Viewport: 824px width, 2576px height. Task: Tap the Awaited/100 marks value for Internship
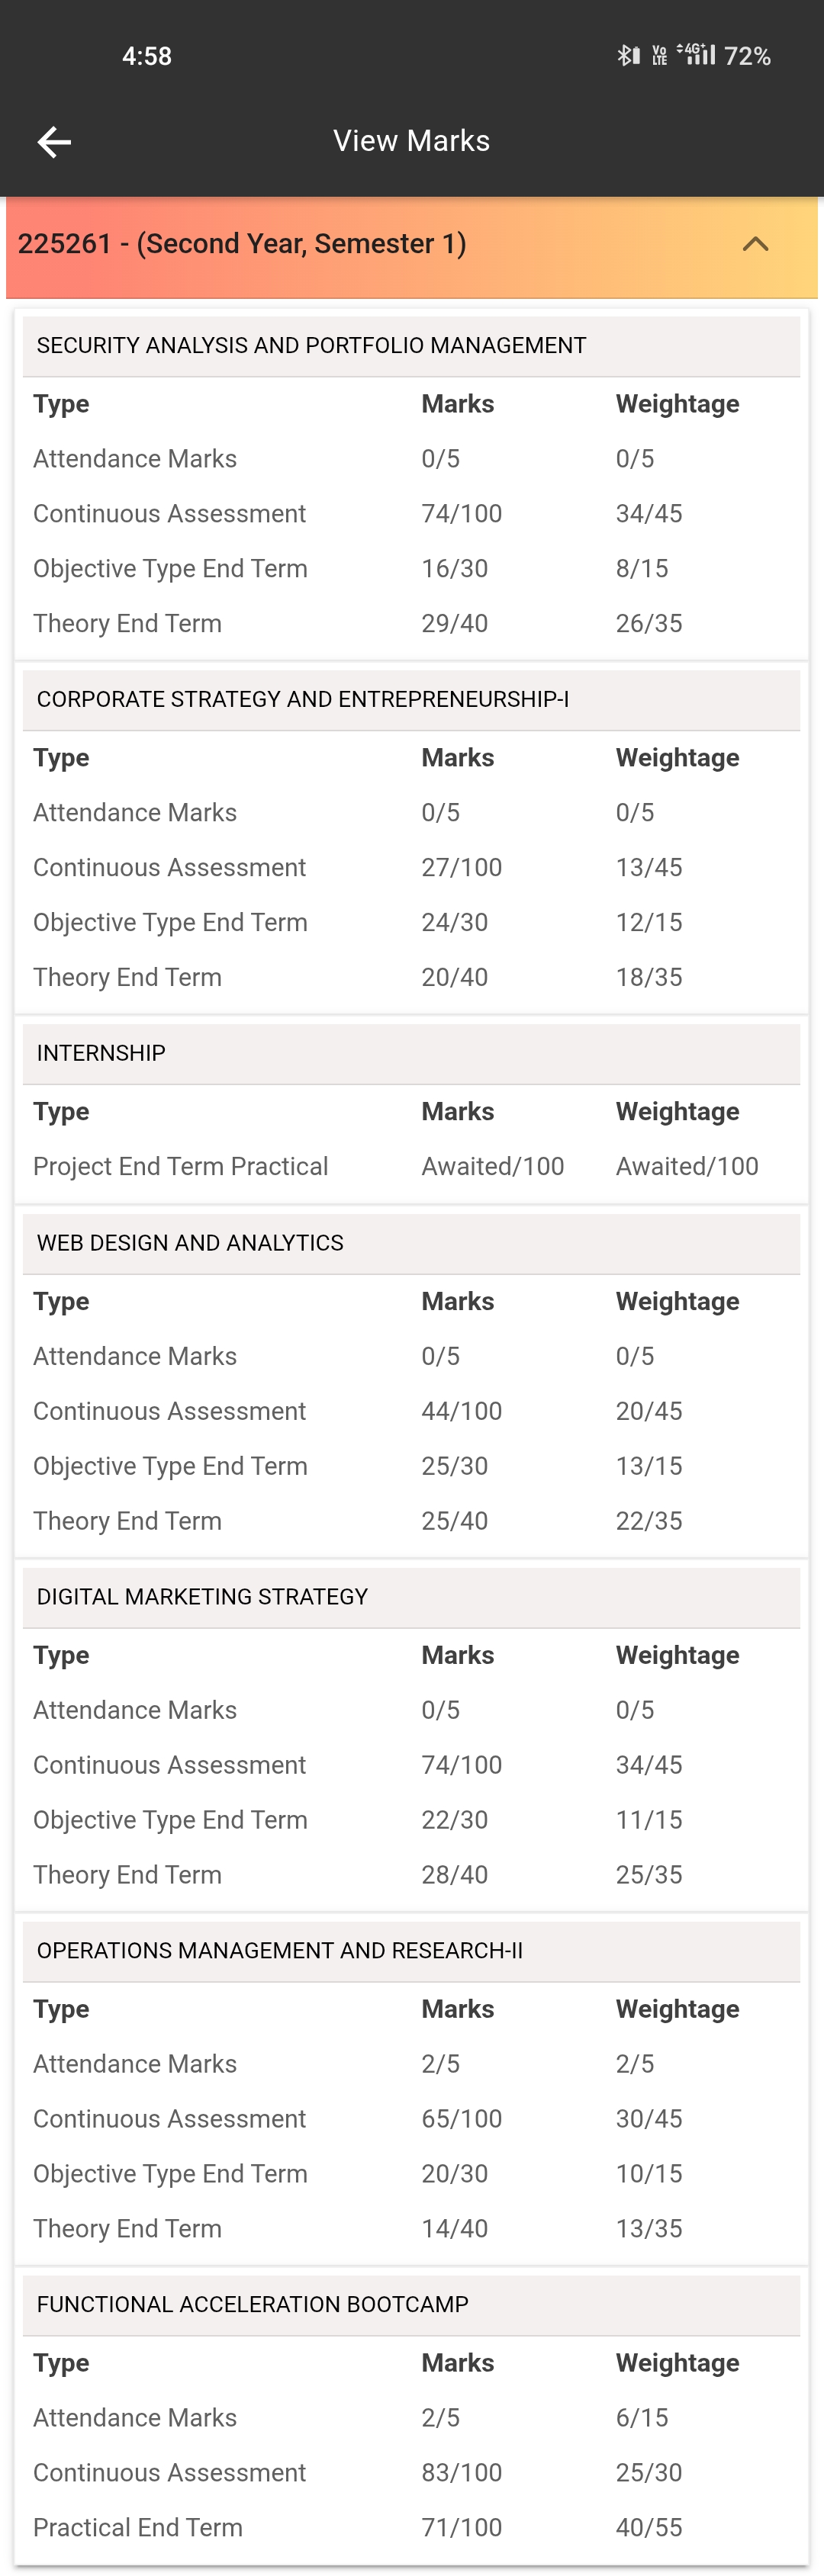(x=492, y=1167)
